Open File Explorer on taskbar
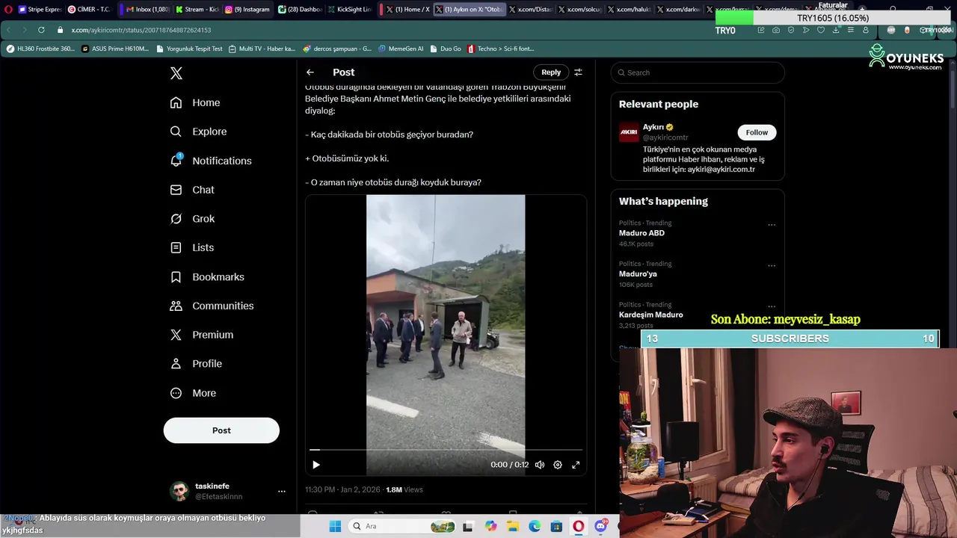Image resolution: width=957 pixels, height=538 pixels. 513,526
